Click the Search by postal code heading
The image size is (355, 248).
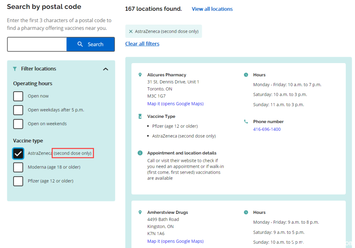(x=44, y=7)
